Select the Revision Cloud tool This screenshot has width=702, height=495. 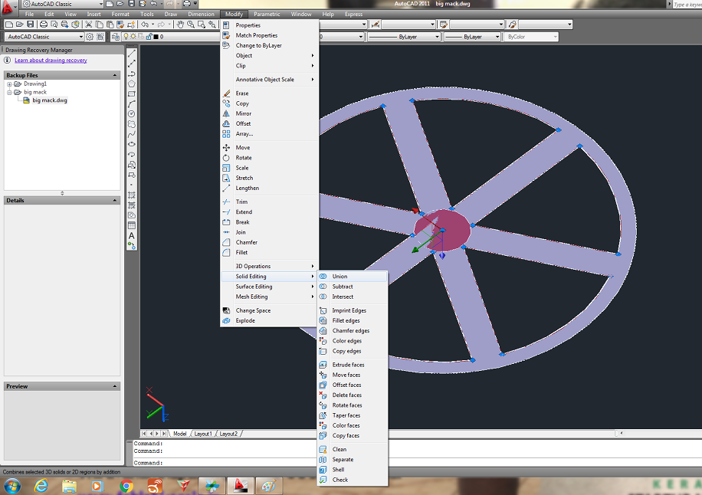tap(132, 124)
